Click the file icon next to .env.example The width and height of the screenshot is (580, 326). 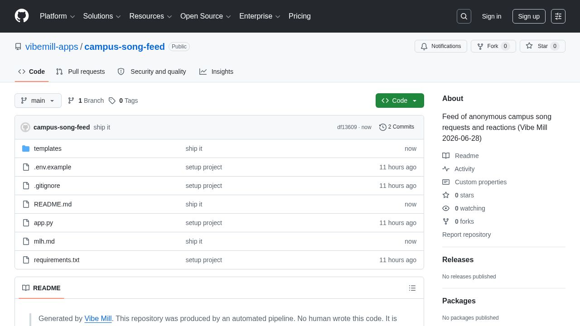pyautogui.click(x=26, y=167)
